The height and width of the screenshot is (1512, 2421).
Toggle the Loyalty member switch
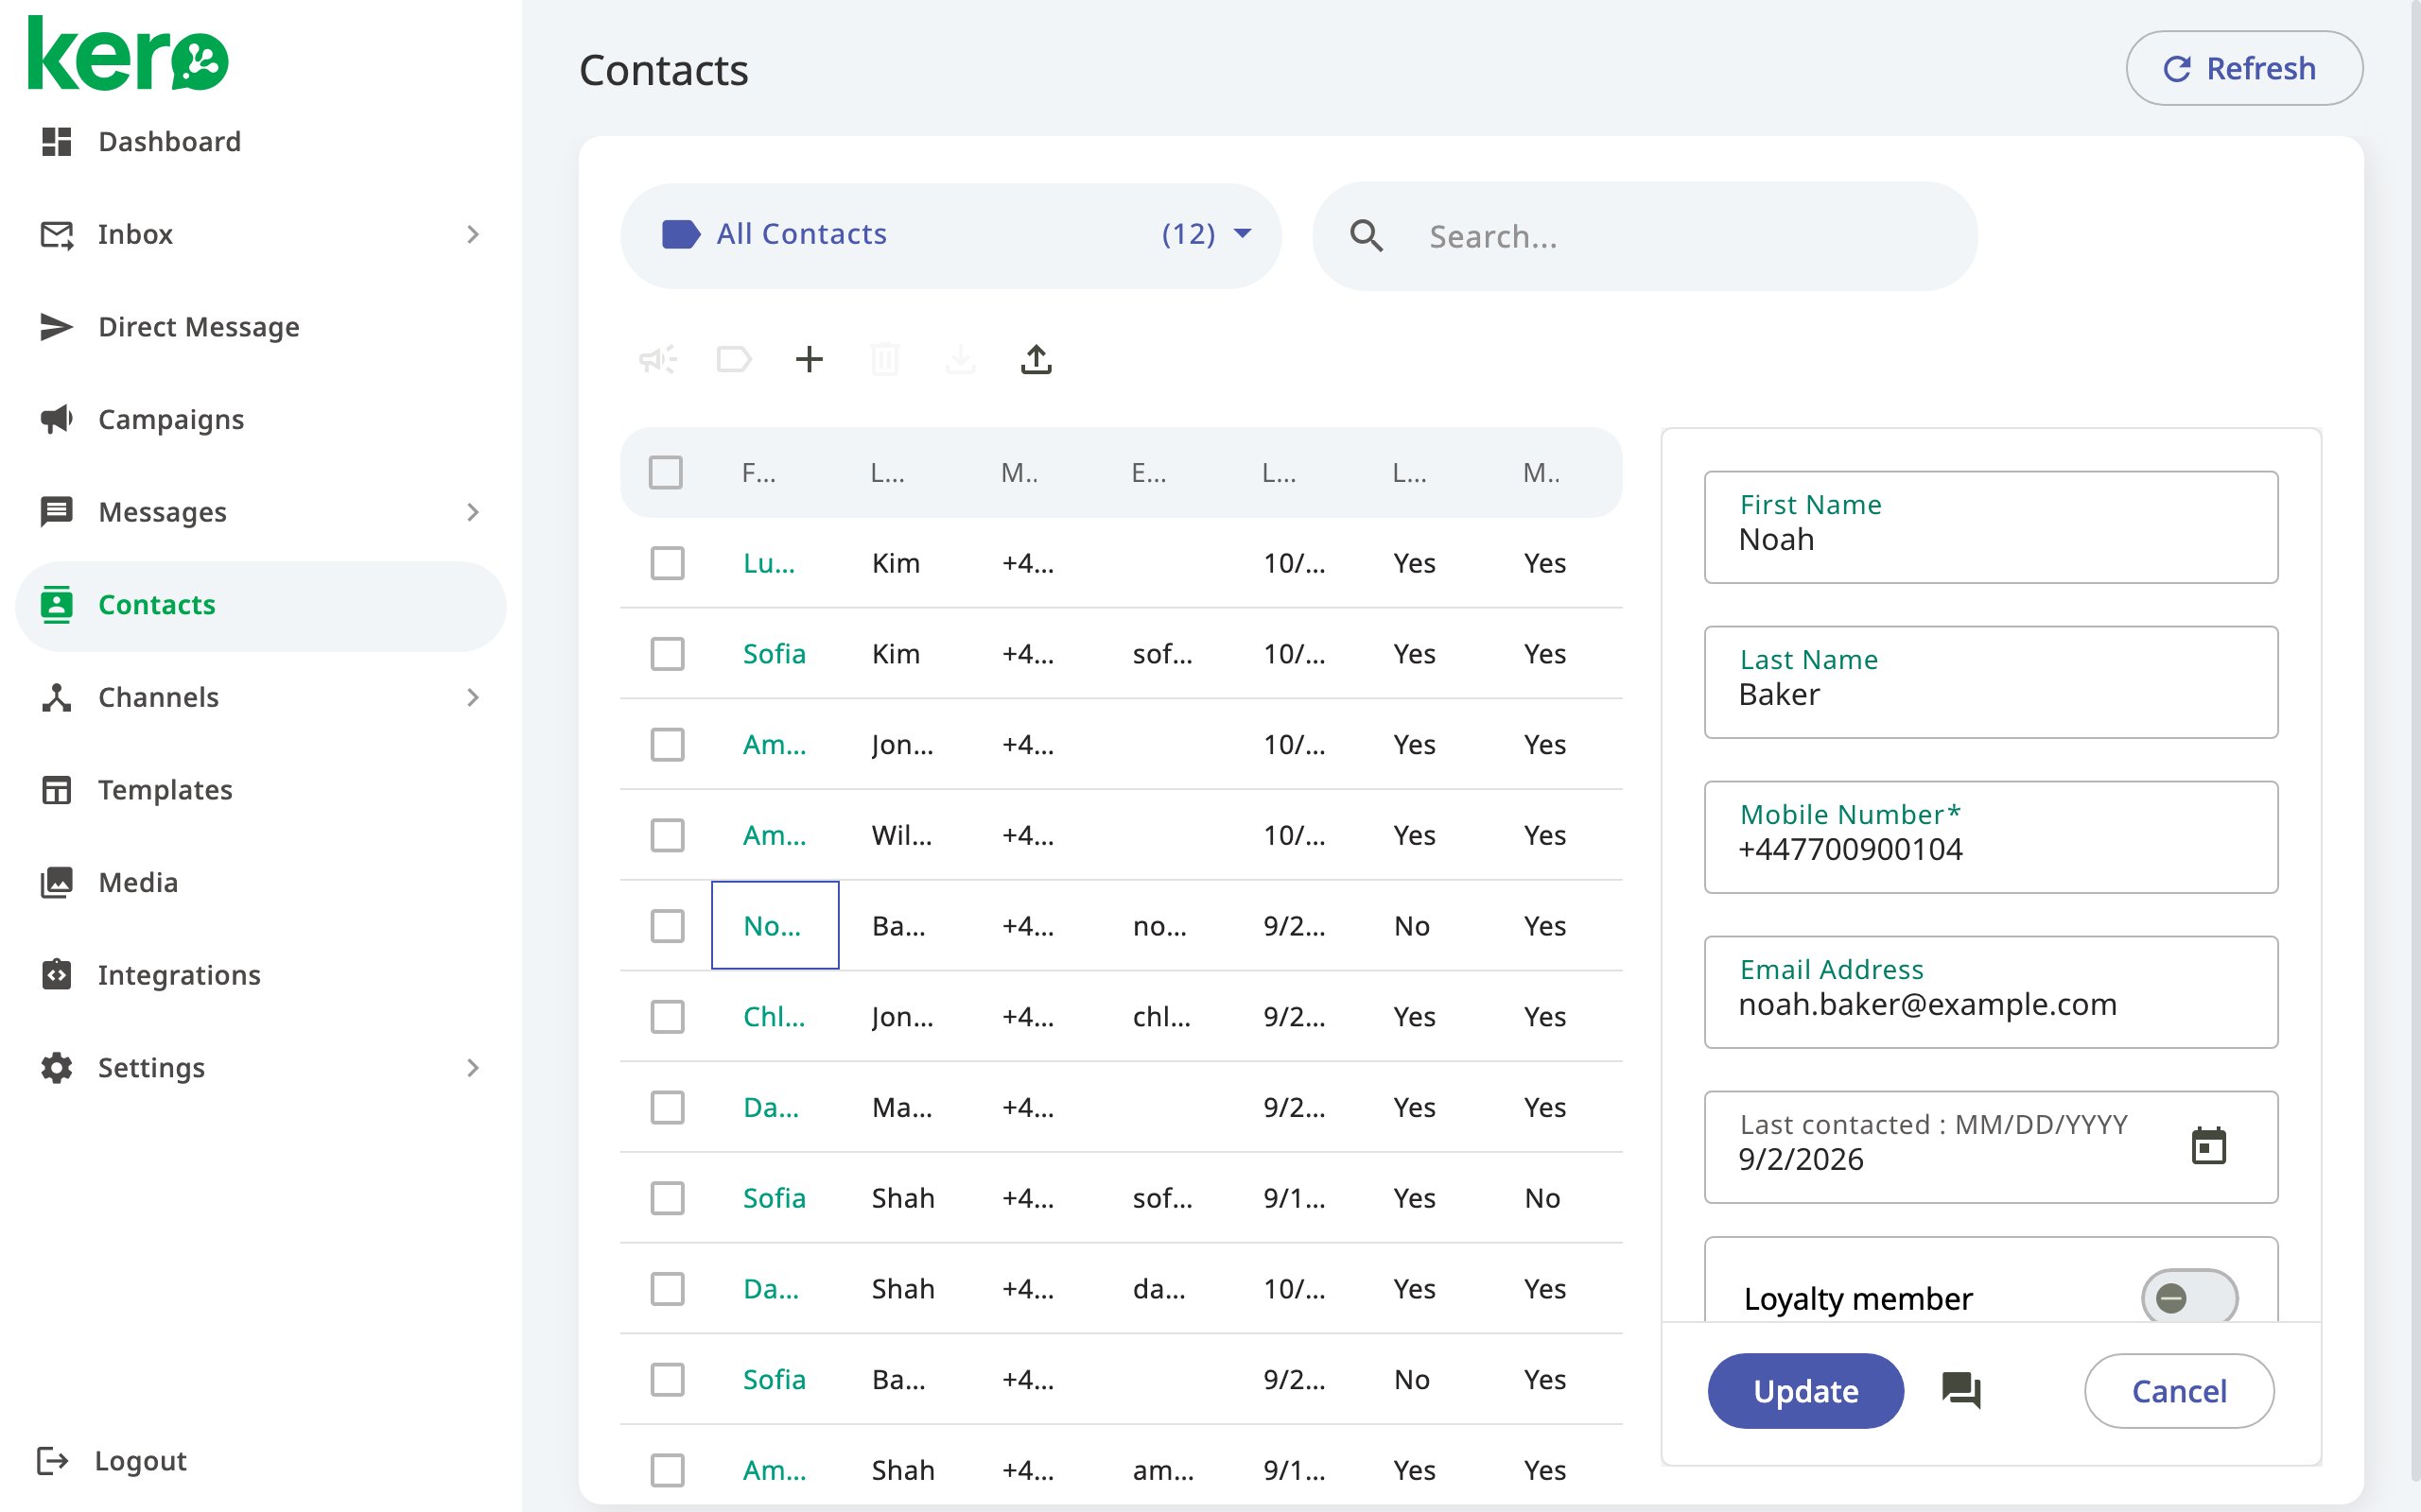(2189, 1298)
